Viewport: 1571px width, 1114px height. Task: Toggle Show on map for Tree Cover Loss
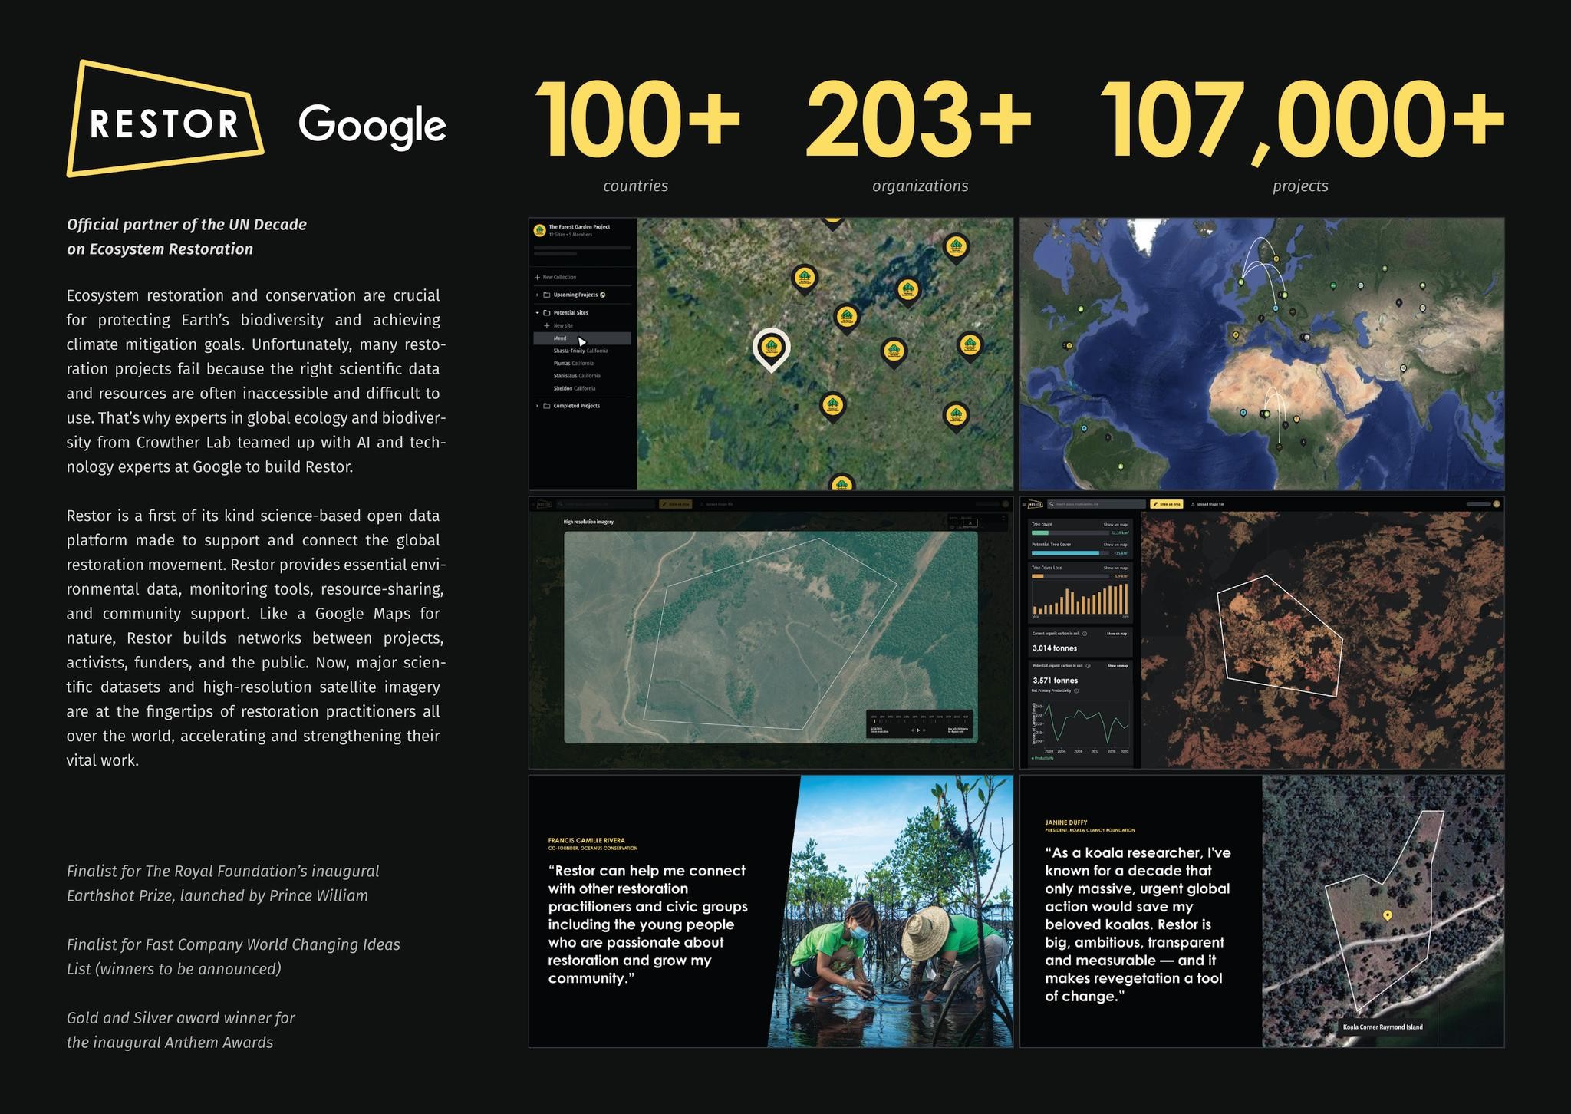point(1115,568)
